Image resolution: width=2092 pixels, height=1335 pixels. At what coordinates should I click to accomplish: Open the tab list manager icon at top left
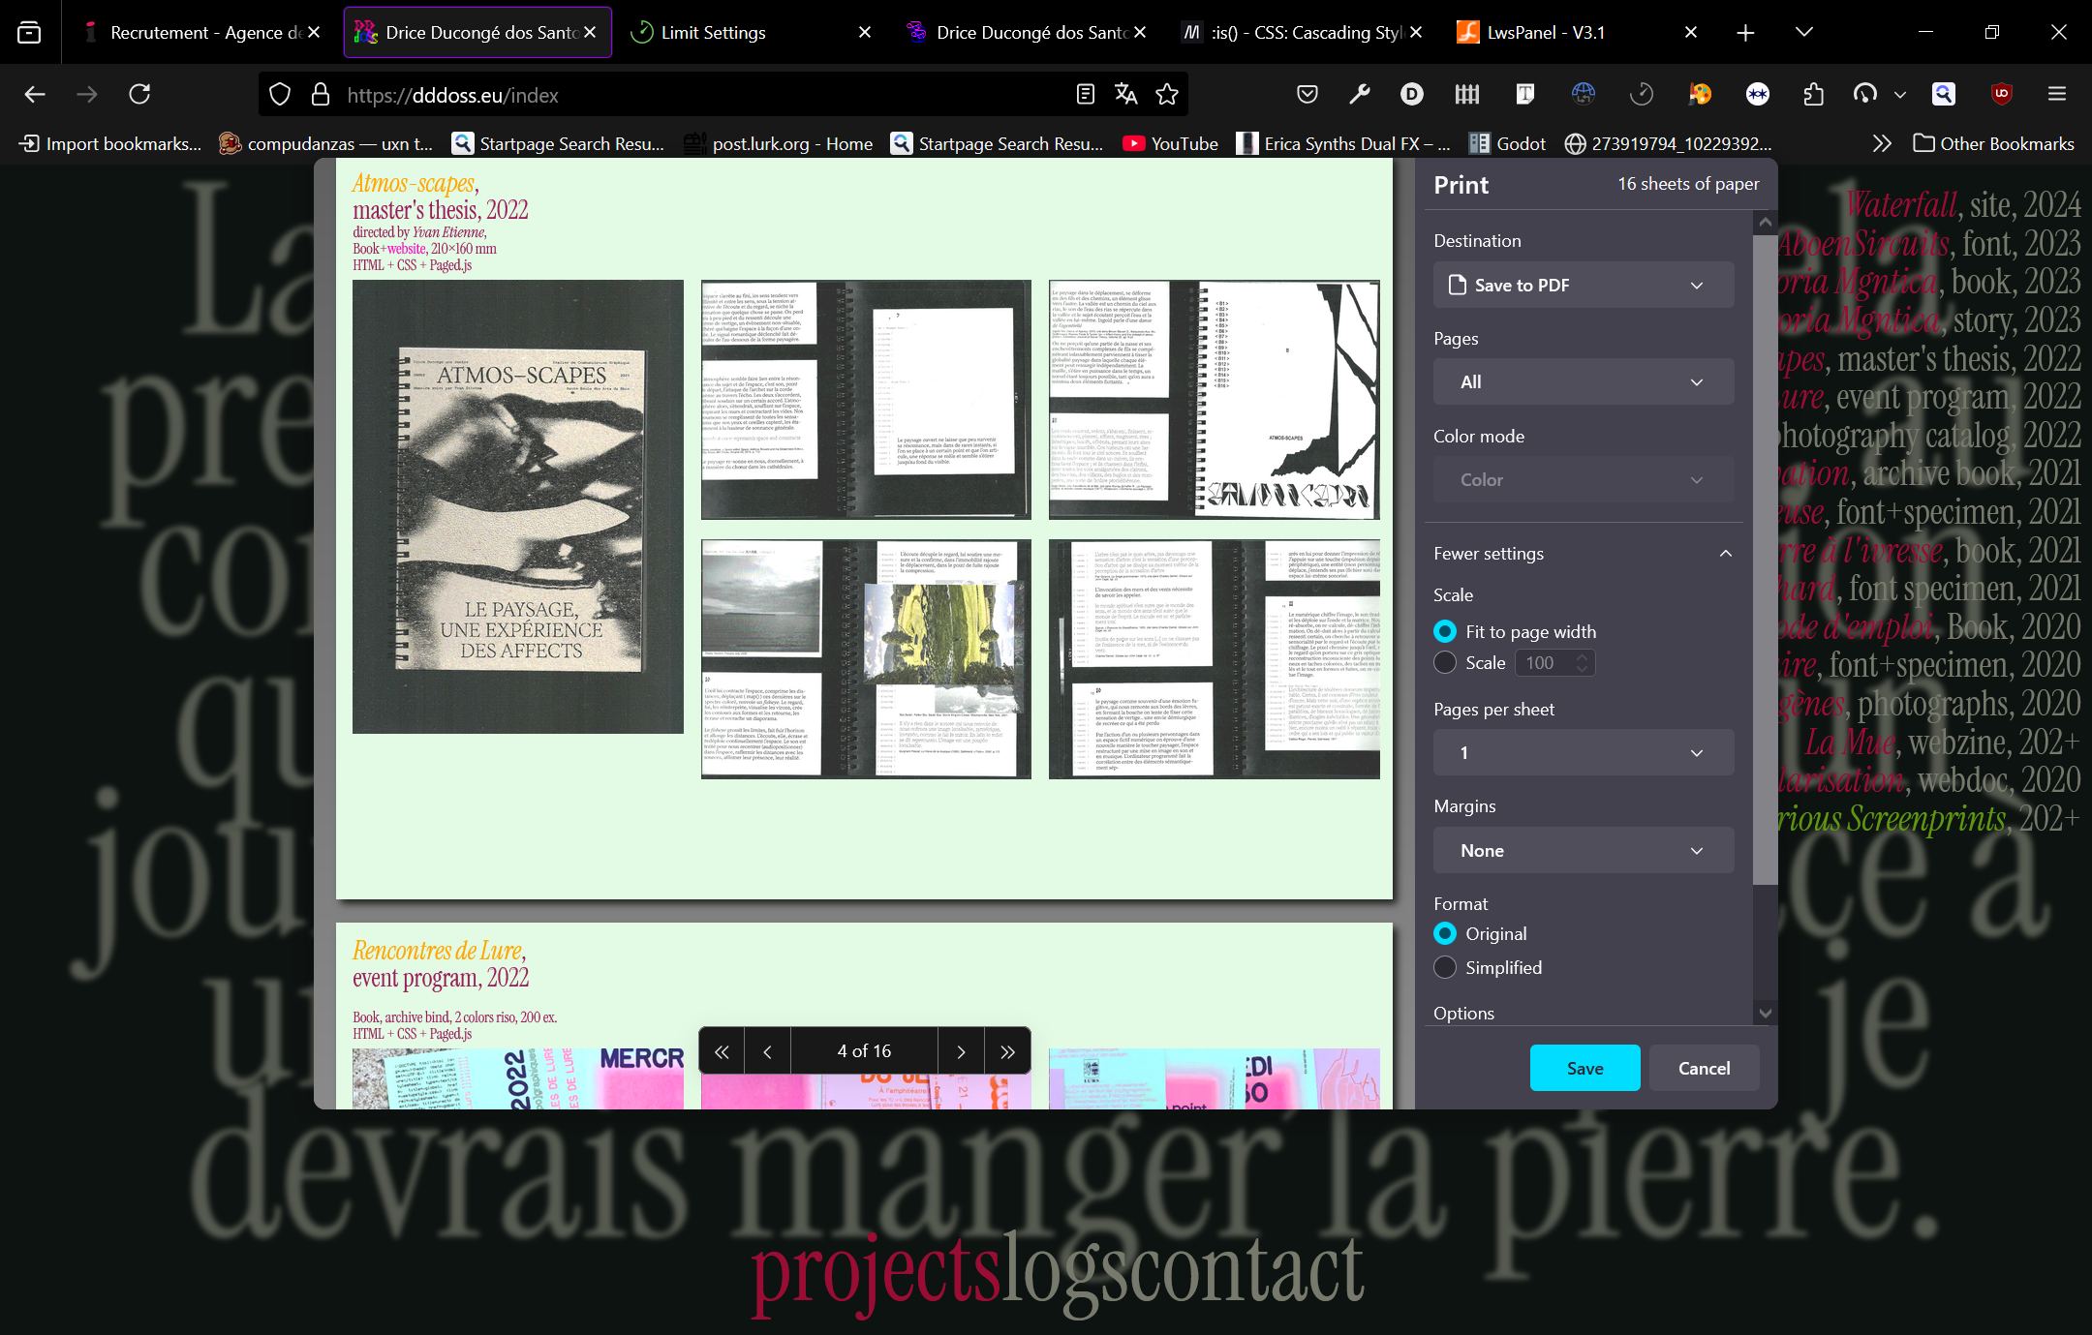[29, 32]
